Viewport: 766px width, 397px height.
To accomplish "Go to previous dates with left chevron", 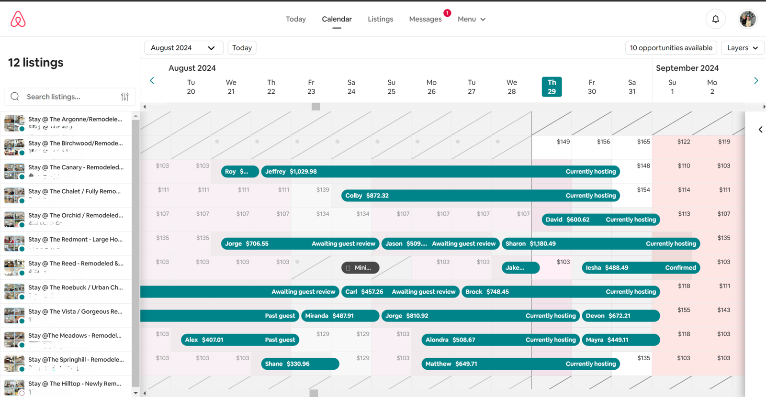I will pos(152,81).
